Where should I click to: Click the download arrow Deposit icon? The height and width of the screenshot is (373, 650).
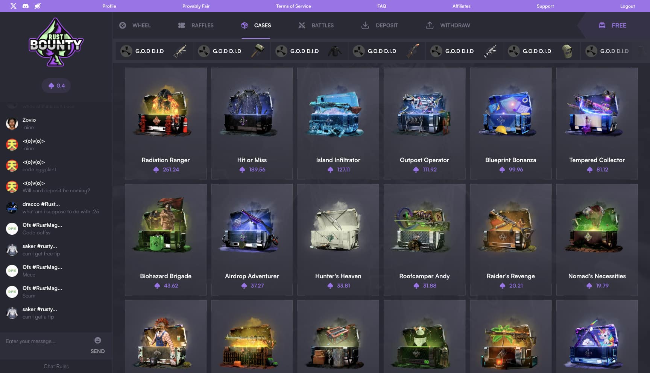[365, 25]
